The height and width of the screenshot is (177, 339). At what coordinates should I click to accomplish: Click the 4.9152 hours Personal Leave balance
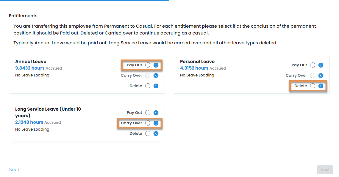[194, 68]
